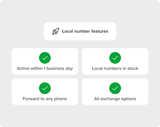Click the green checkmark above All exchange options
The width and height of the screenshot is (160, 127).
click(x=115, y=88)
